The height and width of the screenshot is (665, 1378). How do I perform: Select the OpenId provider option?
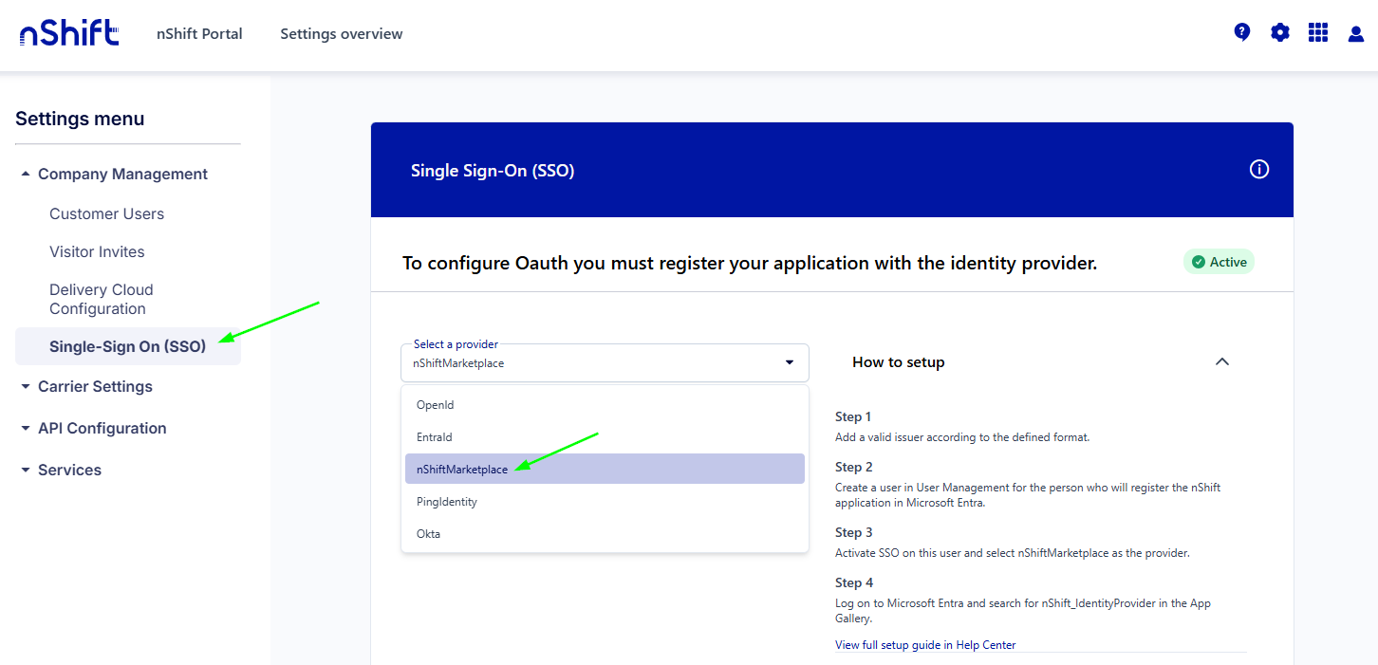435,404
